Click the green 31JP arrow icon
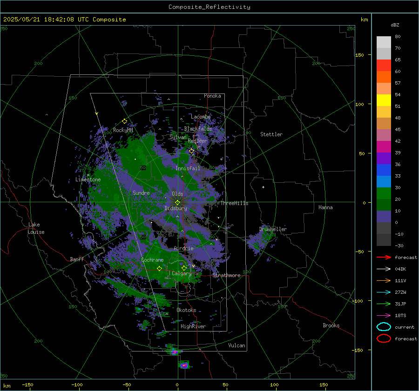Screen dimensions: 419x391 pyautogui.click(x=384, y=304)
